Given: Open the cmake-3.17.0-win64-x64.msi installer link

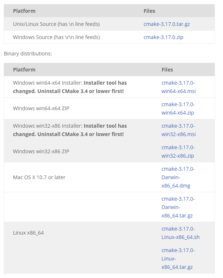Looking at the screenshot, I should (x=178, y=87).
